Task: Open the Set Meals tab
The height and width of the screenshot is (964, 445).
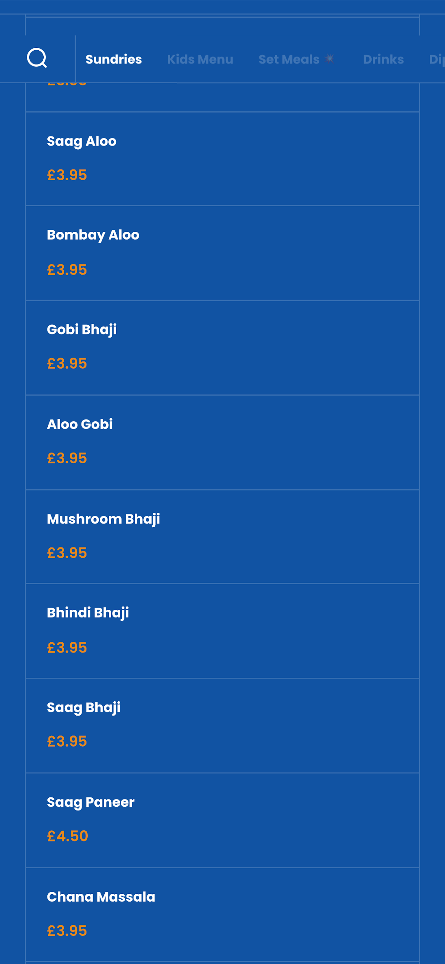Action: (289, 59)
